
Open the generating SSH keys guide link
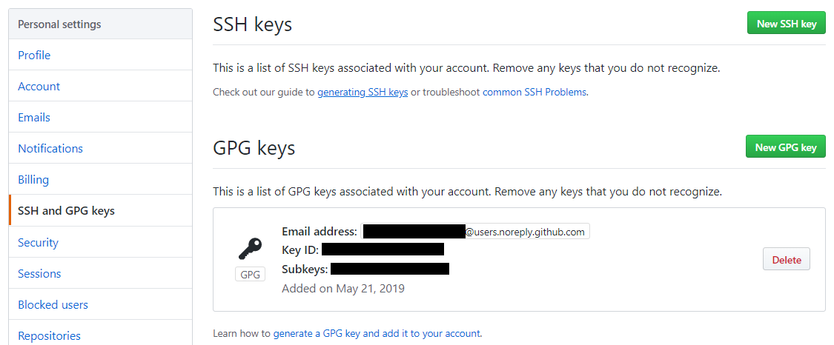click(x=363, y=93)
